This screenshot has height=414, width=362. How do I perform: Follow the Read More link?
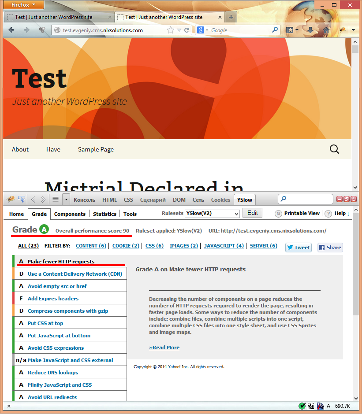click(x=164, y=347)
